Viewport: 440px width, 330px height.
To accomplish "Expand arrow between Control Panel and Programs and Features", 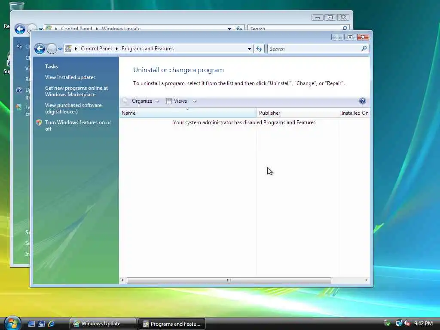I will click(117, 49).
